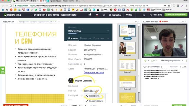The image size is (189, 106).
Task: Click live on-air indicator in camera panel
Action: [x=164, y=21]
